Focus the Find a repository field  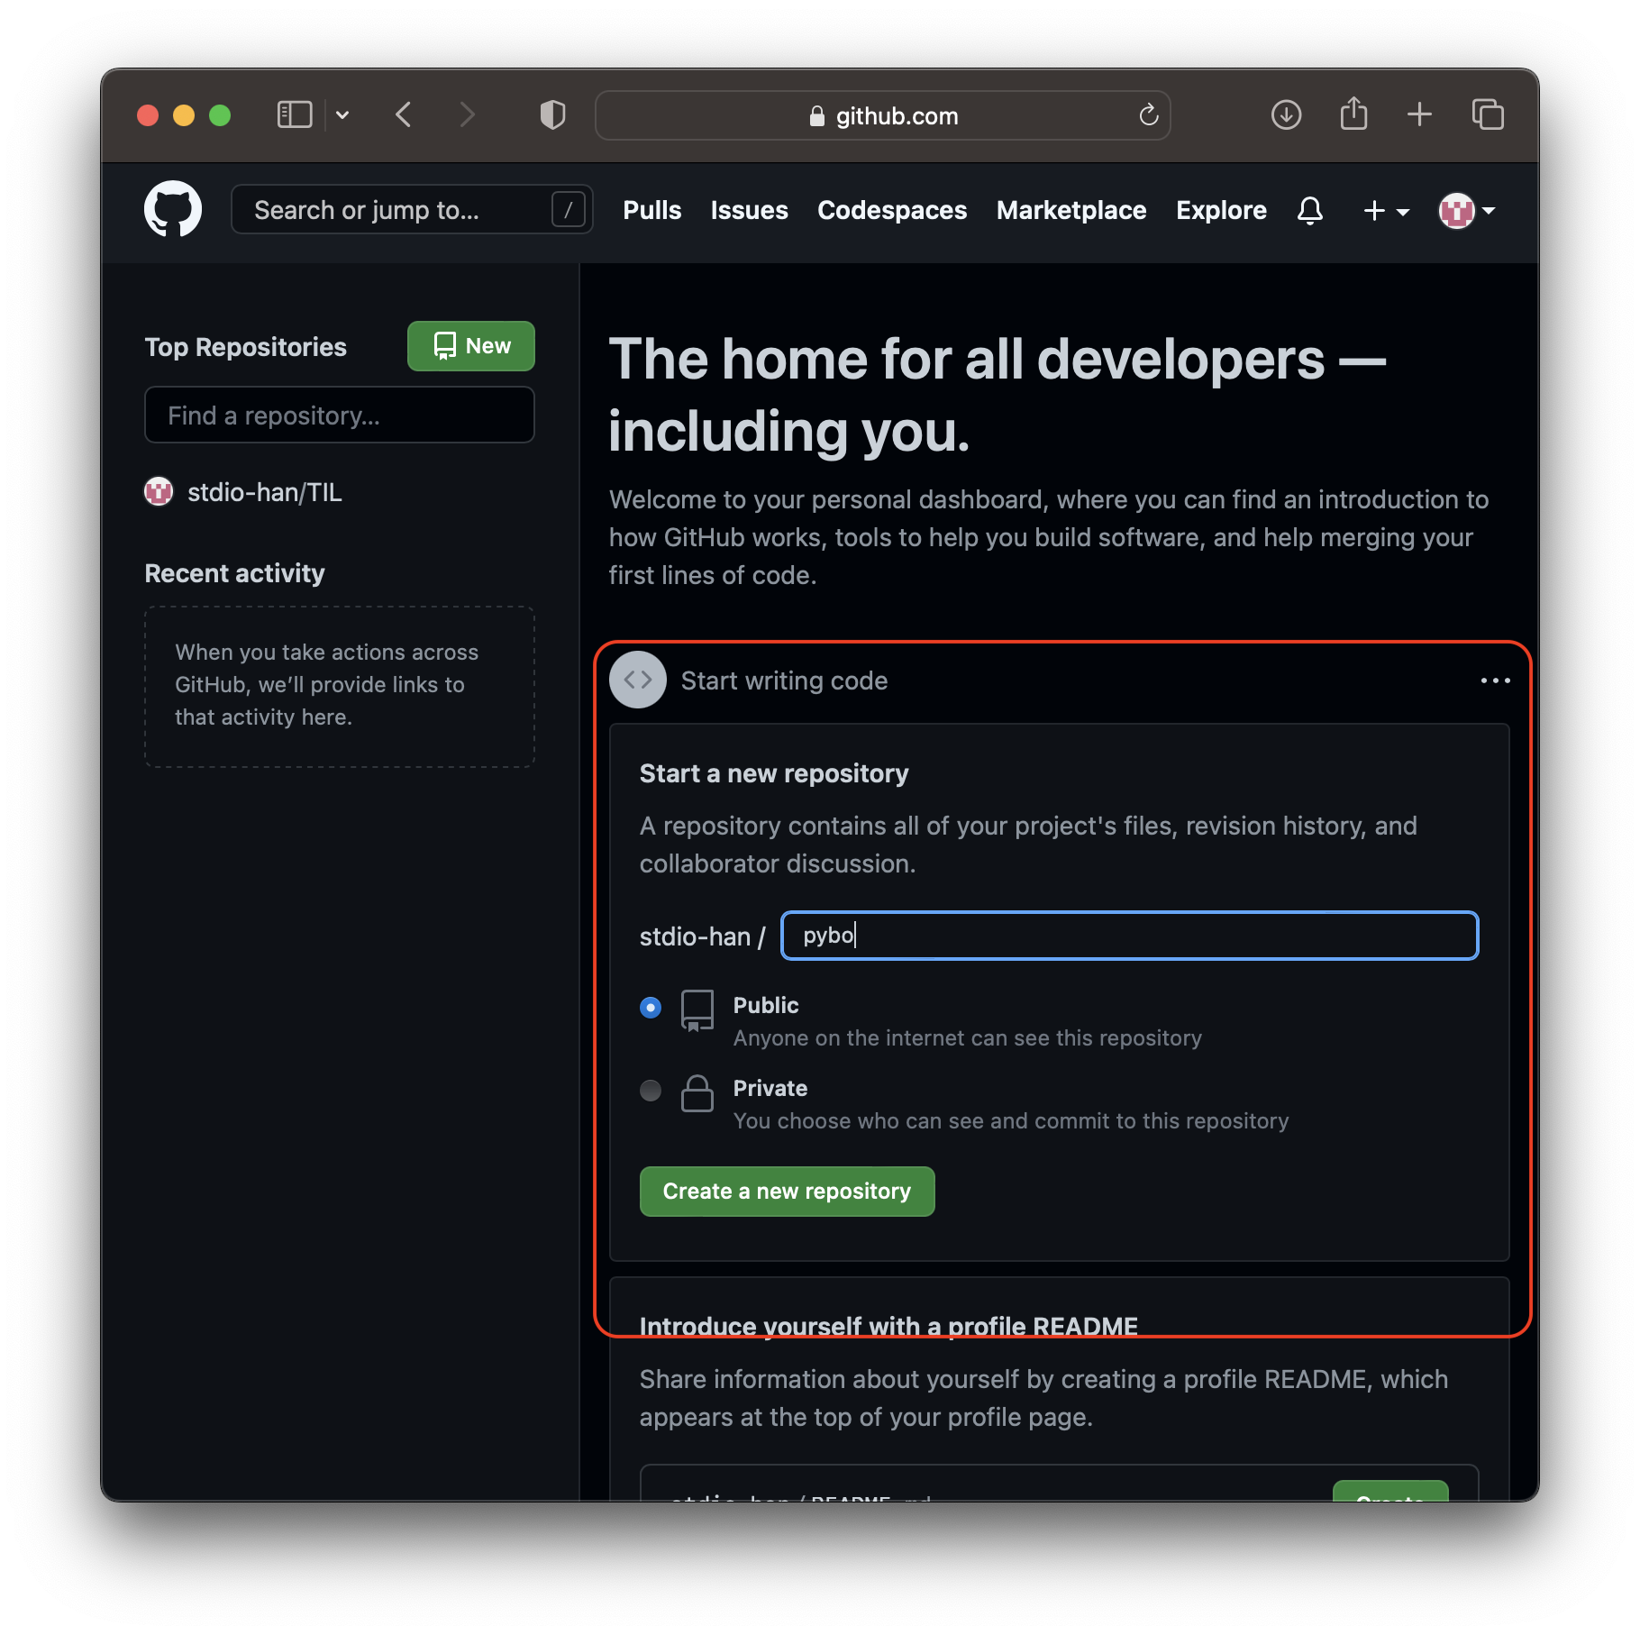pos(340,415)
